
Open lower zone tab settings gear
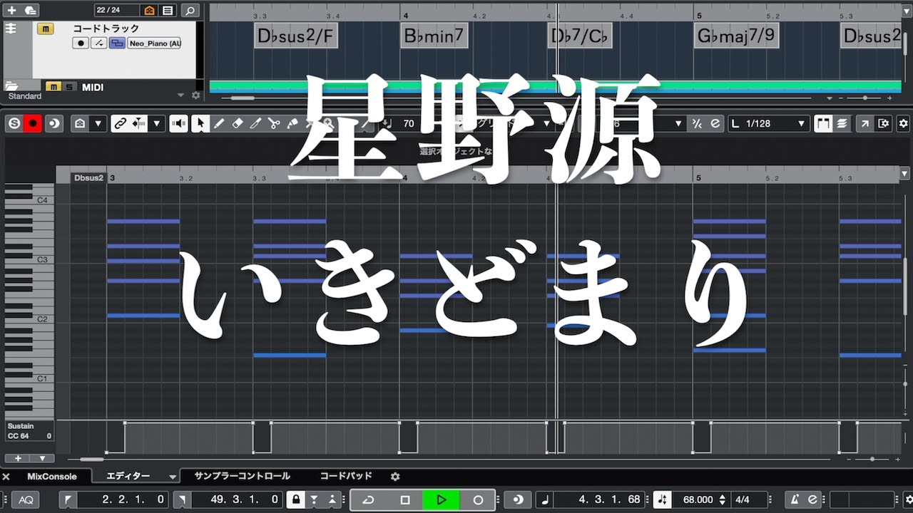[x=395, y=476]
